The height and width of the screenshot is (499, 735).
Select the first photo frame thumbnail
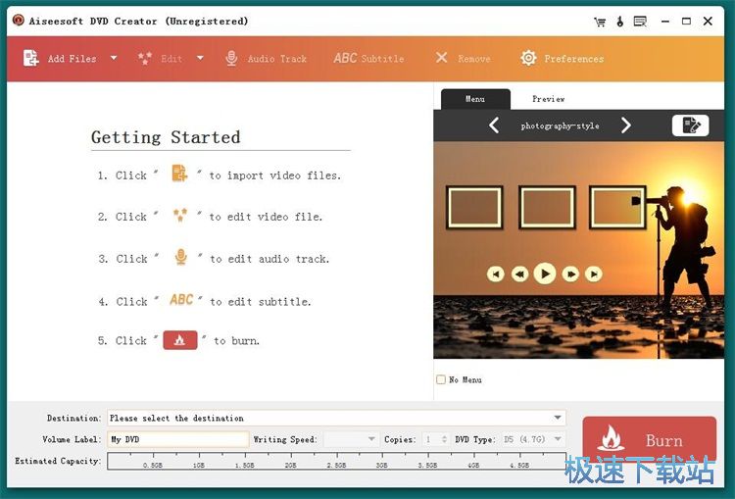point(474,207)
